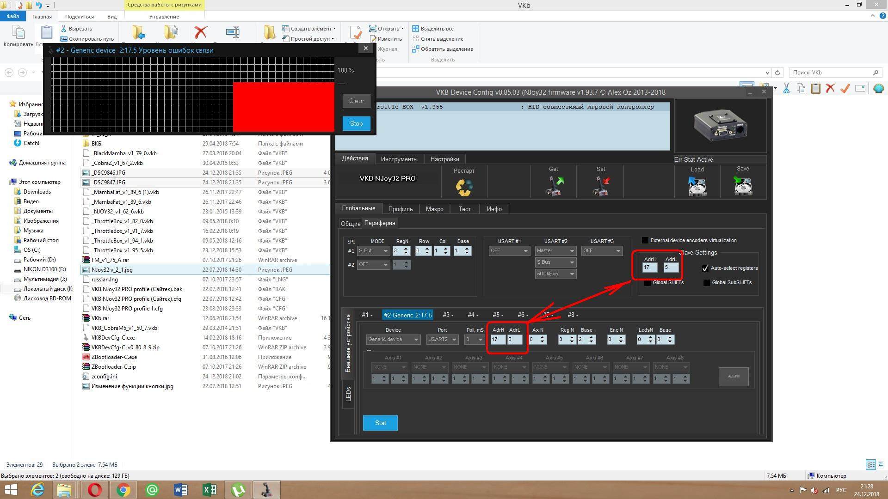Click the Get joystick icon

[554, 186]
